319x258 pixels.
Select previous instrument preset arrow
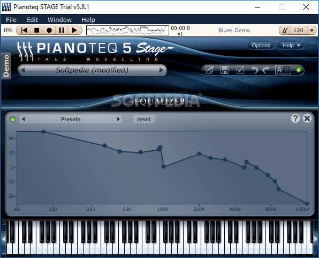(23, 70)
